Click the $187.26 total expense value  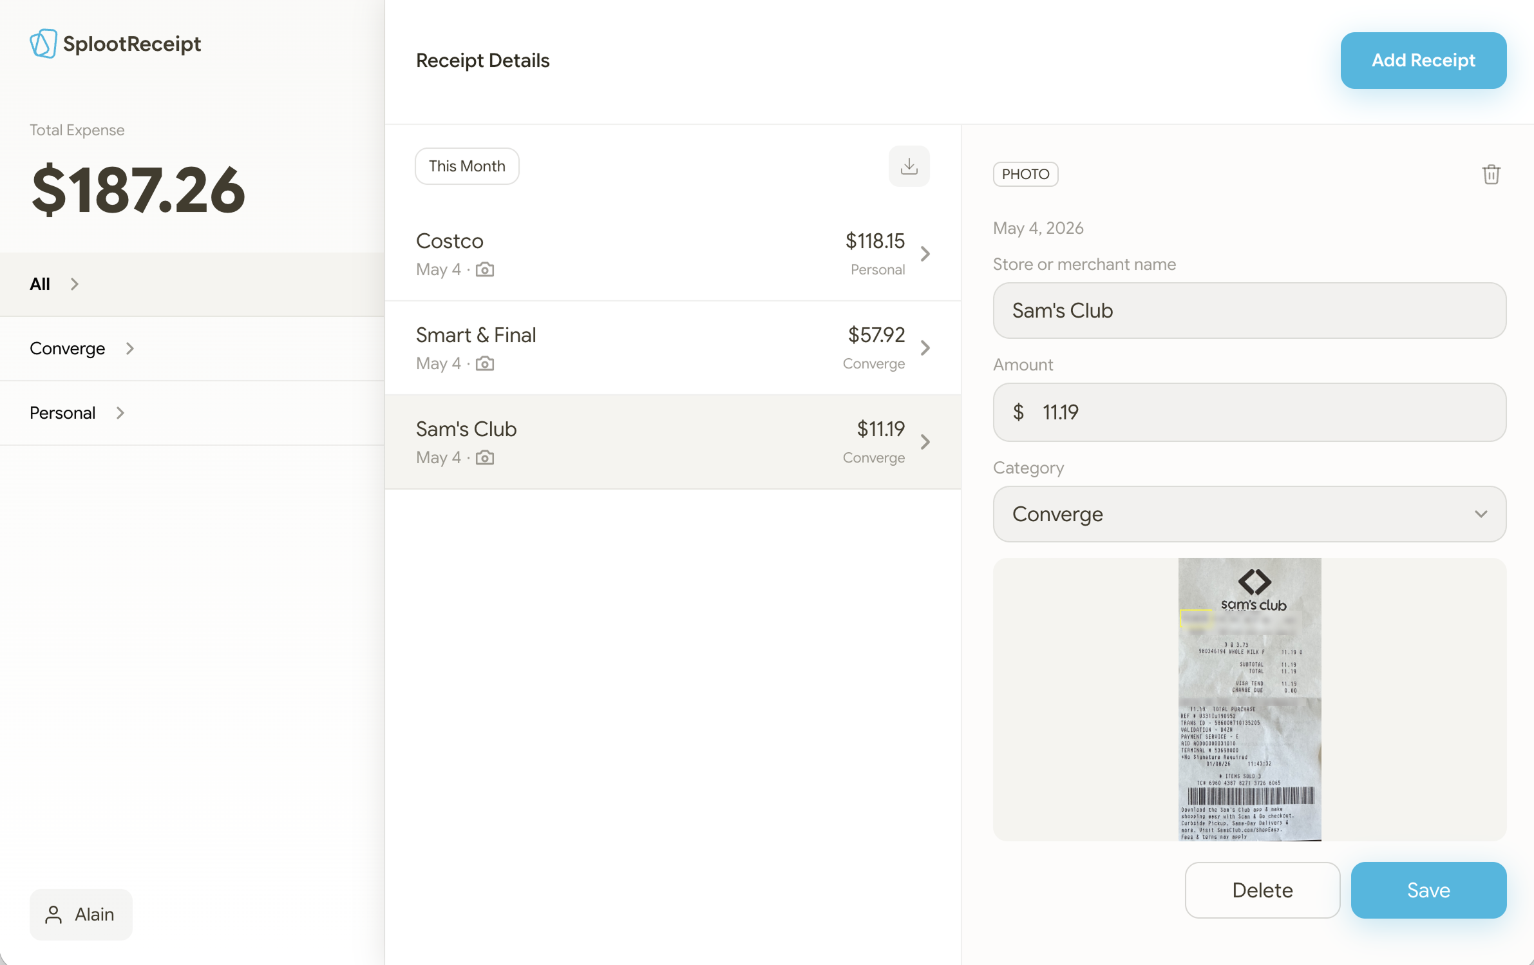(x=138, y=190)
